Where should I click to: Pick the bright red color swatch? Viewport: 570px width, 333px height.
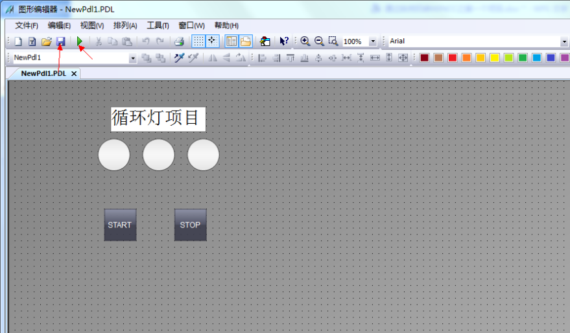(452, 58)
